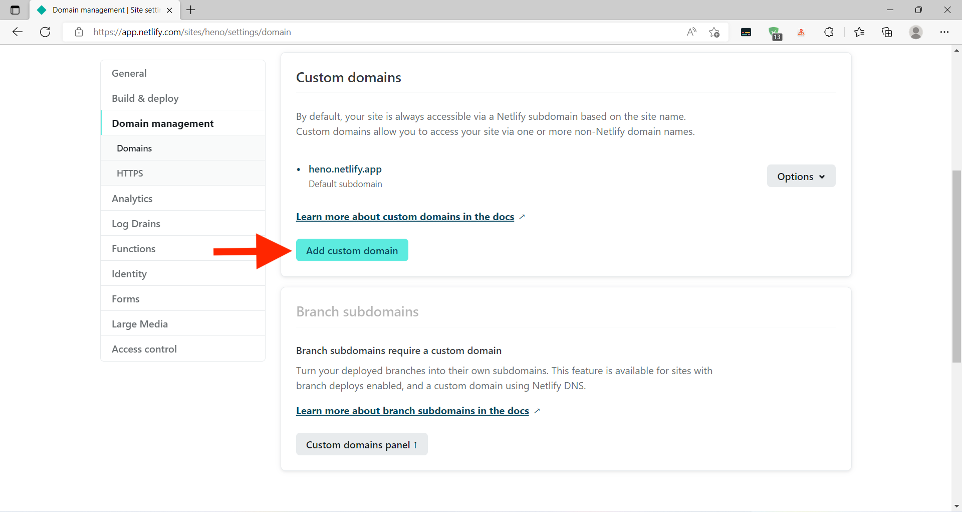Open the Analytics settings section
This screenshot has width=962, height=512.
(x=132, y=198)
